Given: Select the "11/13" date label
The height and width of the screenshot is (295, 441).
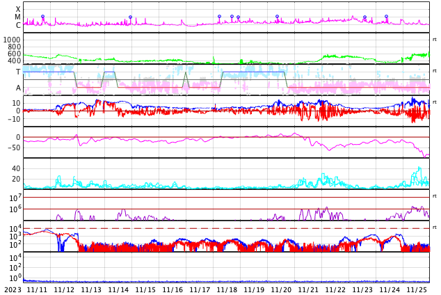Looking at the screenshot, I should pyautogui.click(x=91, y=289).
